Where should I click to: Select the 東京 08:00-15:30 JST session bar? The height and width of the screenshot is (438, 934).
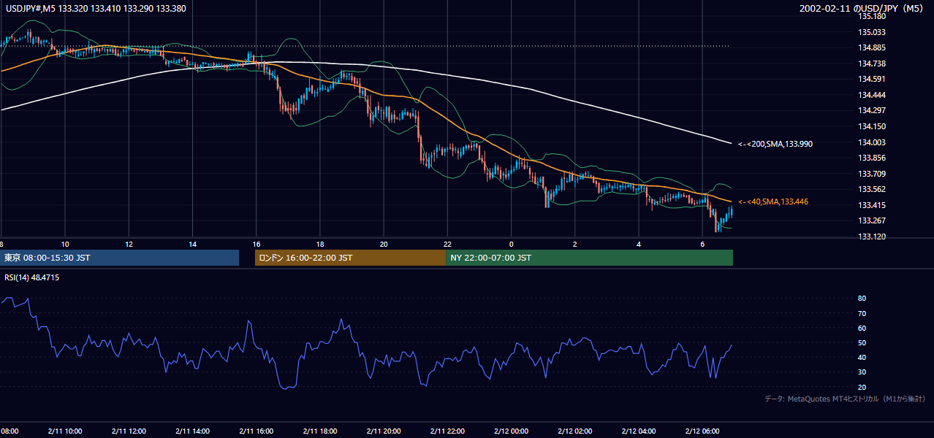[119, 258]
